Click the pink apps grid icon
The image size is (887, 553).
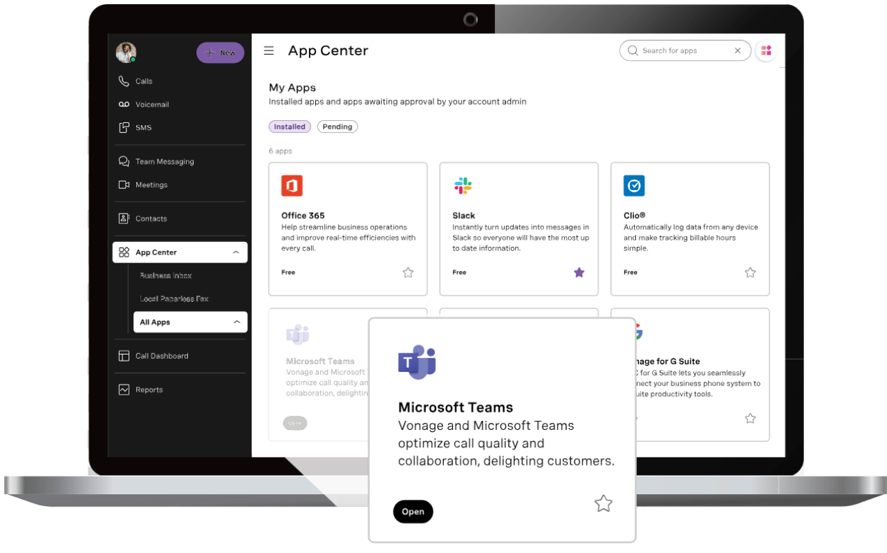[766, 50]
